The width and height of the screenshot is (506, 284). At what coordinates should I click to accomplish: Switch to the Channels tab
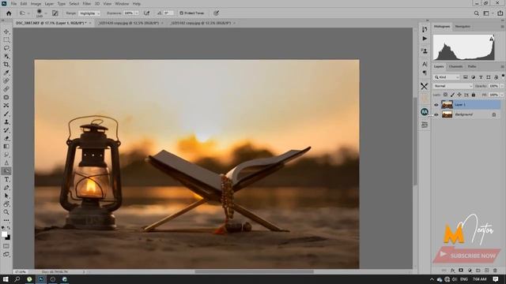pos(455,66)
